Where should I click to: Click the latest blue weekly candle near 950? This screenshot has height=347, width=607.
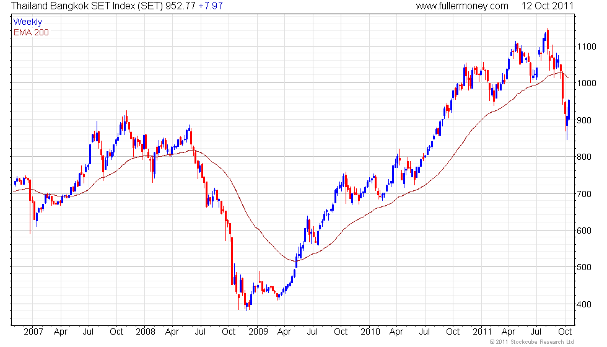(569, 110)
